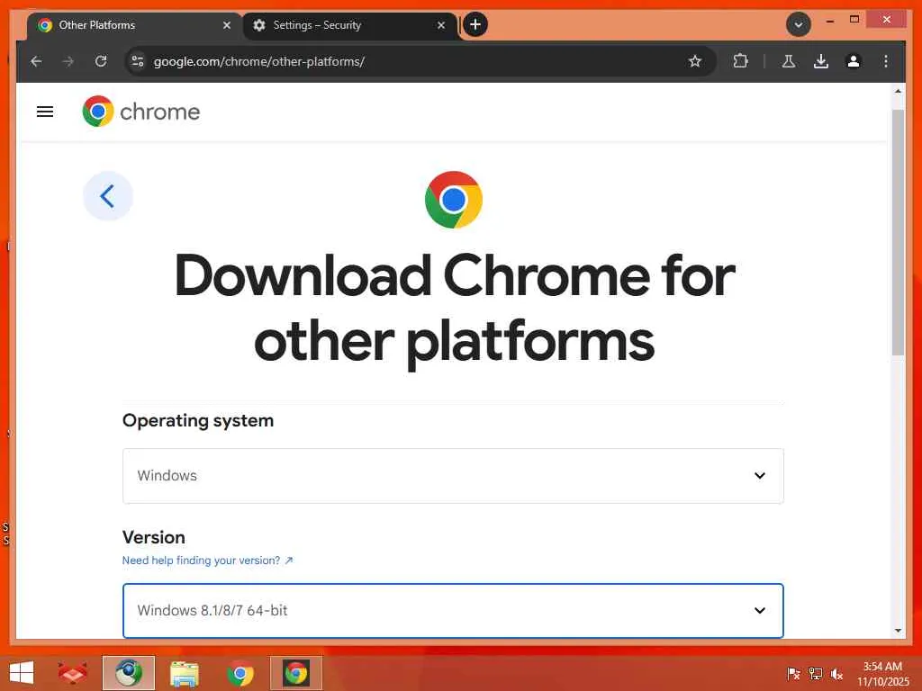Click the scrollbar up arrow
Screen dimensions: 922x691
point(898,91)
